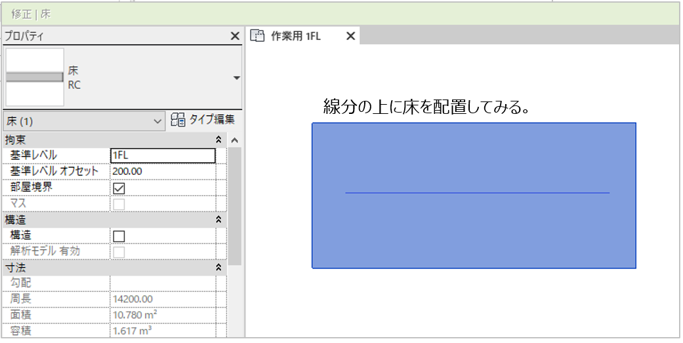Close the 作業用 1FL view tab

click(350, 36)
